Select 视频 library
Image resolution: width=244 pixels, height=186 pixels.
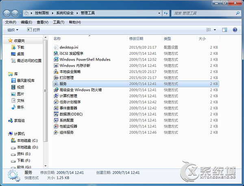18,87
